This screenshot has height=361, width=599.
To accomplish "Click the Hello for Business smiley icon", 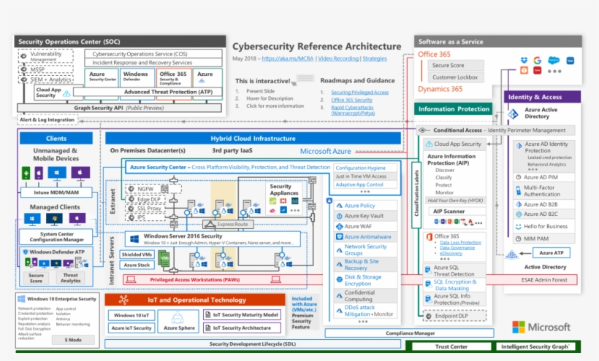I will click(519, 226).
